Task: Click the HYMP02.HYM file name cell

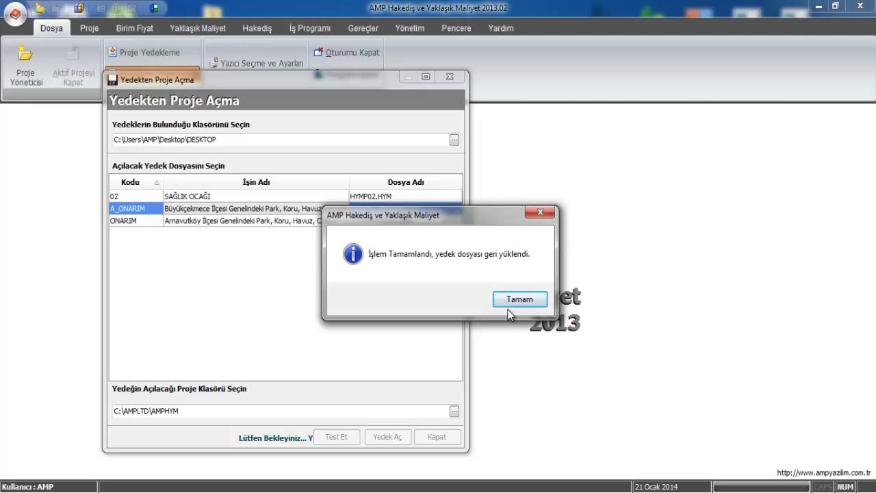Action: [x=406, y=197]
